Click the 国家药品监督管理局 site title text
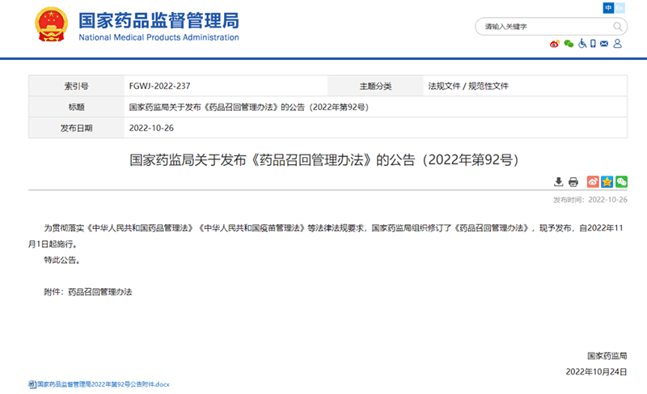Viewport: 647px width, 394px height. click(x=159, y=20)
